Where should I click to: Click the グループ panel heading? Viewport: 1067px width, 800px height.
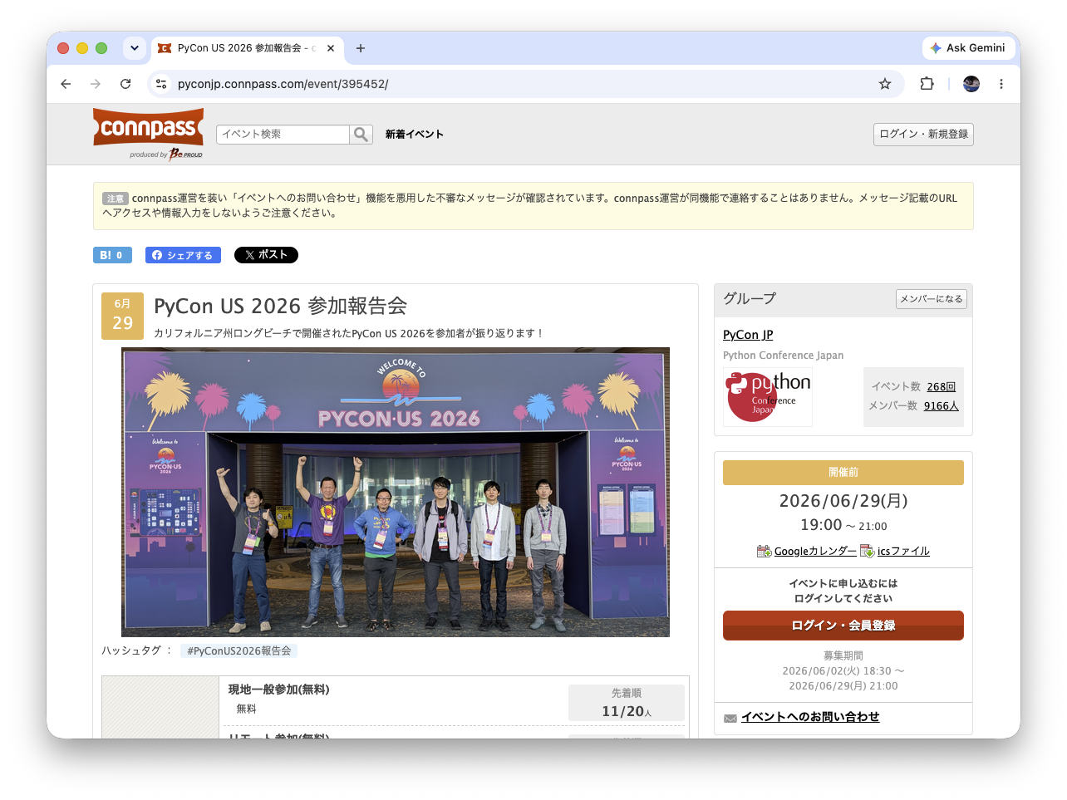pyautogui.click(x=750, y=299)
